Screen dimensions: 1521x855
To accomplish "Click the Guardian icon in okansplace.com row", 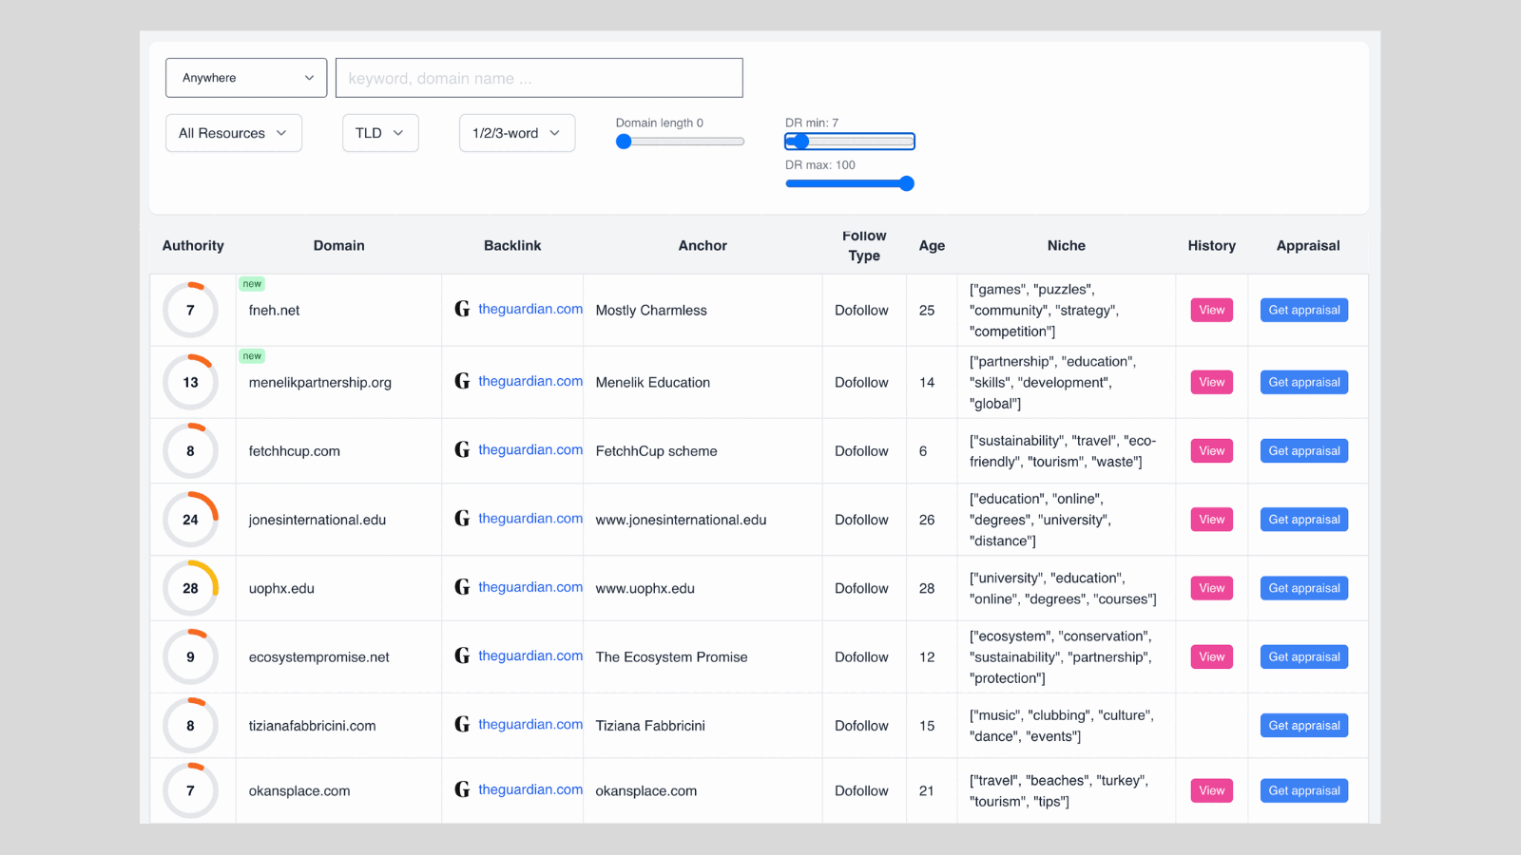I will [x=462, y=789].
